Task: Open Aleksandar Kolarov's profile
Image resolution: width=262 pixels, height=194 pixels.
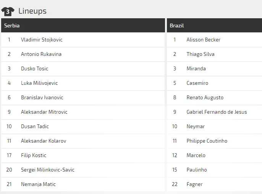Action: pyautogui.click(x=44, y=141)
